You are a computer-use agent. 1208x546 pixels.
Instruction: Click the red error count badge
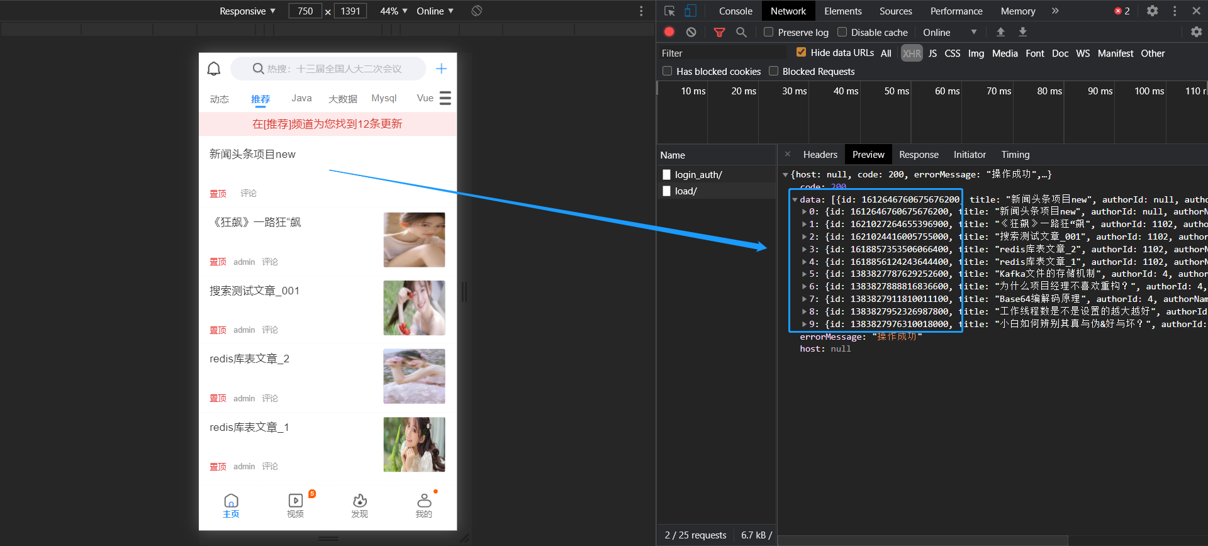pos(1122,11)
